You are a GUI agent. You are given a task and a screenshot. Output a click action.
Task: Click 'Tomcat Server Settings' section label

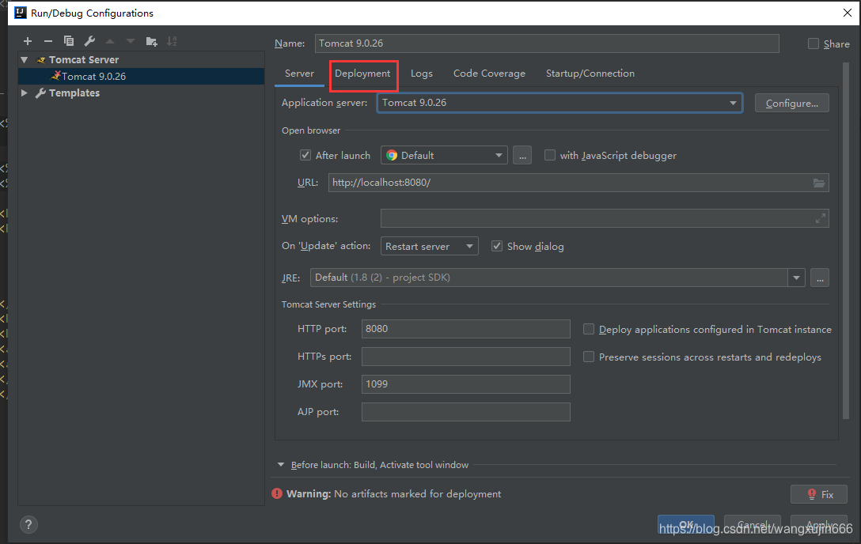point(328,304)
